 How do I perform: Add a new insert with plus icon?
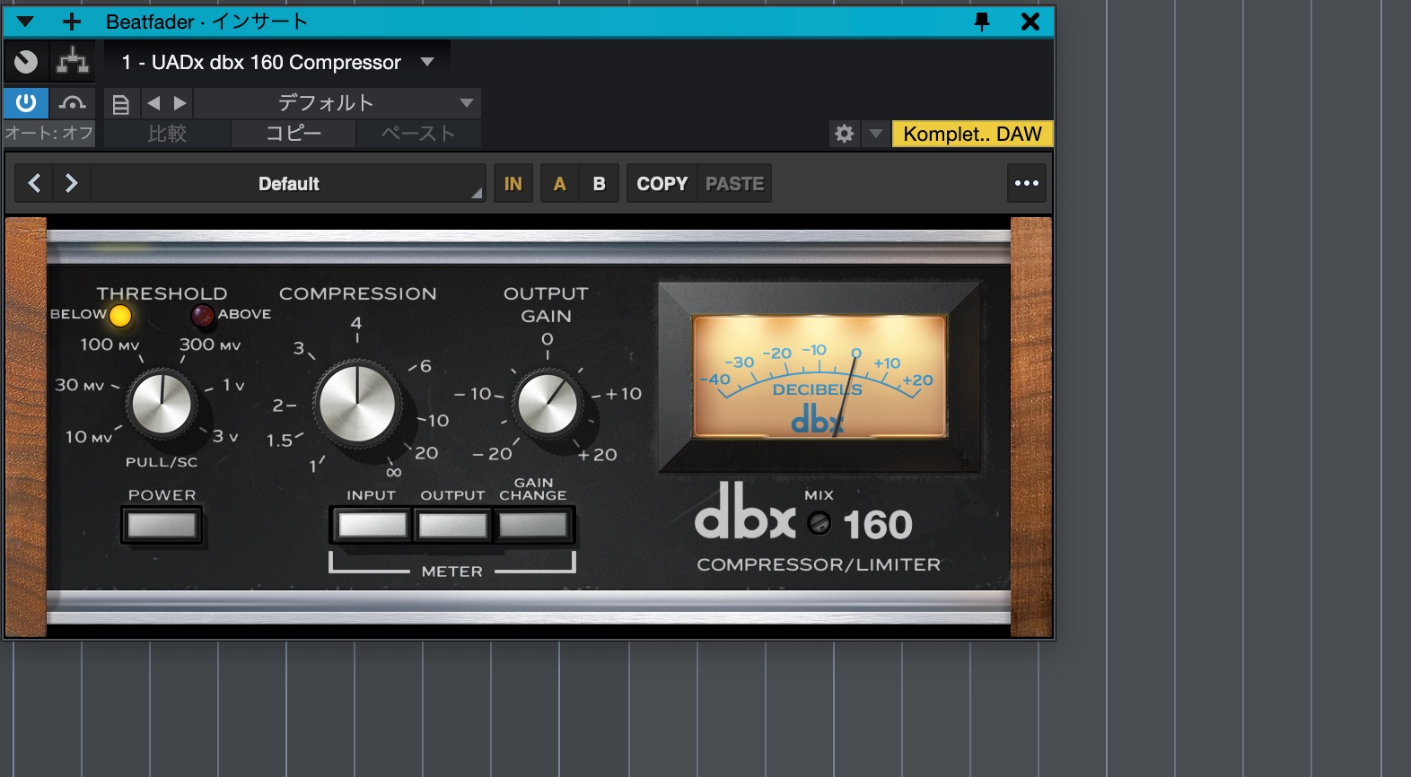(72, 22)
